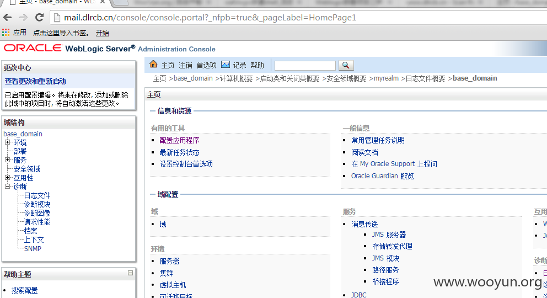The height and width of the screenshot is (298, 547).
Task: Open 阅读文档 link
Action: (364, 152)
